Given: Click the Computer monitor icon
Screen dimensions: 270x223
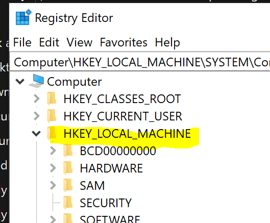Looking at the screenshot, I should [37, 81].
